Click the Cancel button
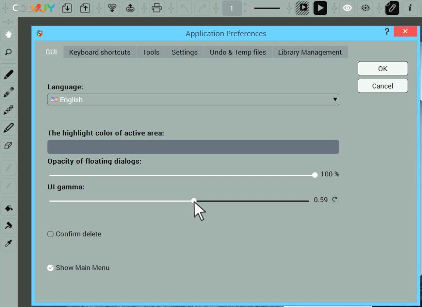This screenshot has width=422, height=307. point(383,86)
